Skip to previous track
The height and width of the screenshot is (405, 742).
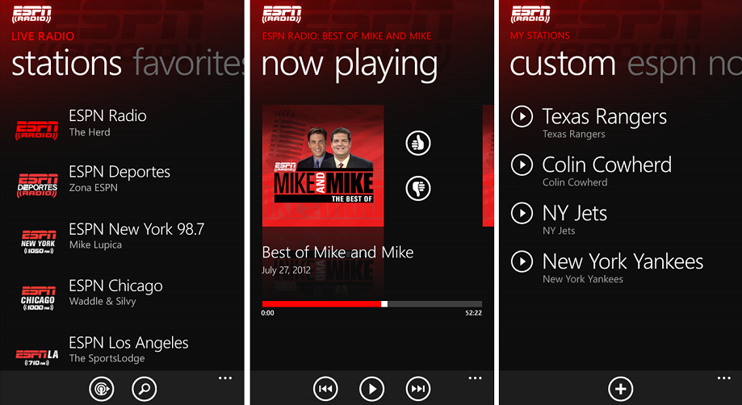[x=325, y=389]
